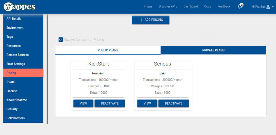This screenshot has height=135, width=276.
Task: Expand the Hi PubSub account dropdown
Action: 272,7
